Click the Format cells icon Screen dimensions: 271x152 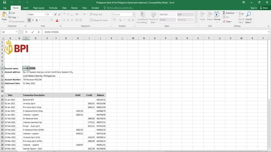click(217, 16)
